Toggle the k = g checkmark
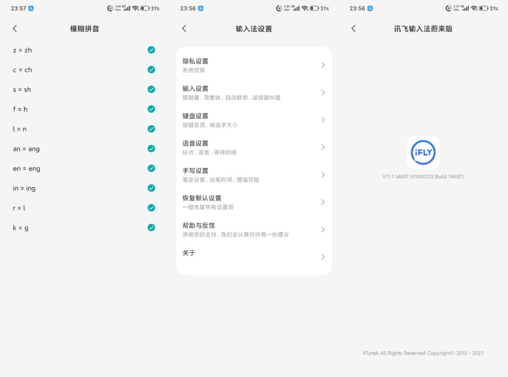508x377 pixels. [x=151, y=227]
